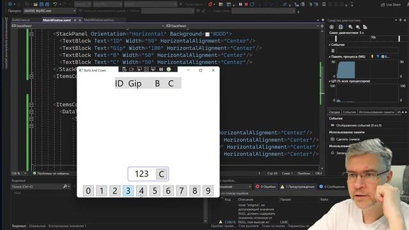Click the Live Share button

click(390, 4)
